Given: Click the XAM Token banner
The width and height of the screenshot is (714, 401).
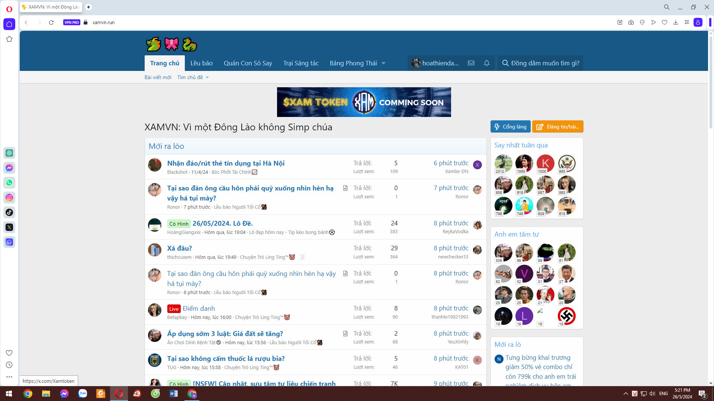Looking at the screenshot, I should click(364, 102).
